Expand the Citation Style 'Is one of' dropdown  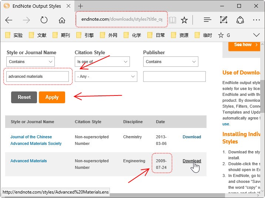102,62
